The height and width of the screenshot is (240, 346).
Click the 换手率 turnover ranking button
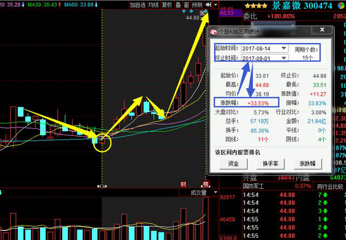[270, 163]
